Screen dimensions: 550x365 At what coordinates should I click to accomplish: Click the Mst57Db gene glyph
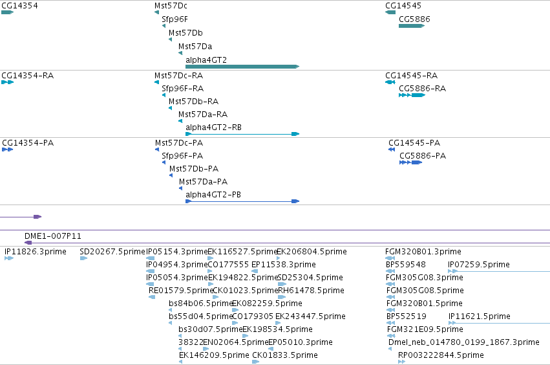pos(171,39)
